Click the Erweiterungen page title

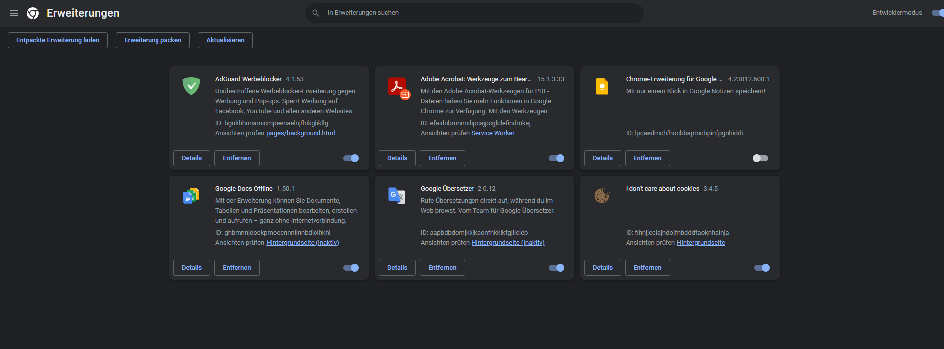83,13
